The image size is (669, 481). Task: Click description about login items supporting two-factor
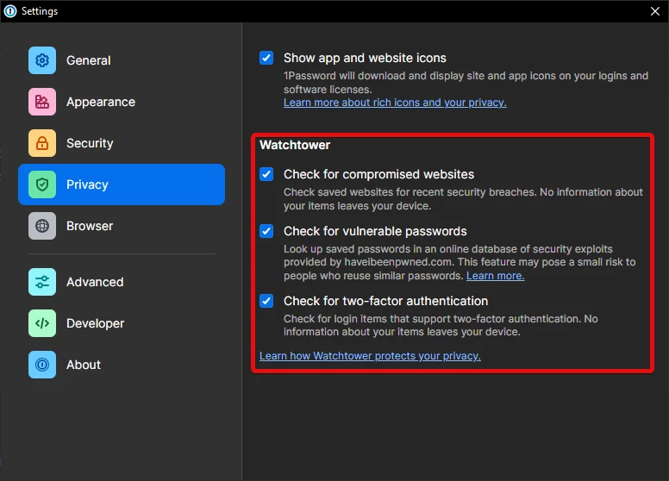tap(441, 325)
